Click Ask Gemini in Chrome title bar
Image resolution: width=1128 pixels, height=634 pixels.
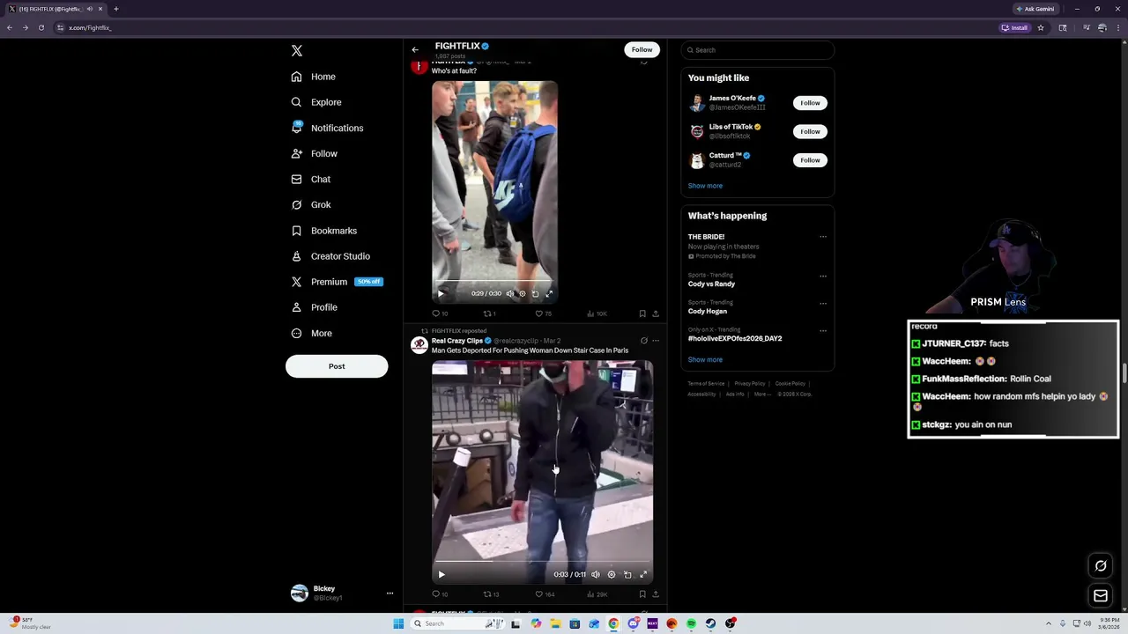1035,9
